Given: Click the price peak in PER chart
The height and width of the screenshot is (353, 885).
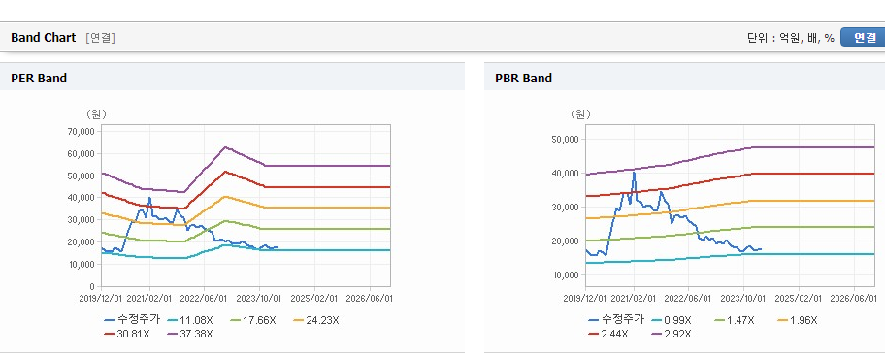Looking at the screenshot, I should click(149, 198).
